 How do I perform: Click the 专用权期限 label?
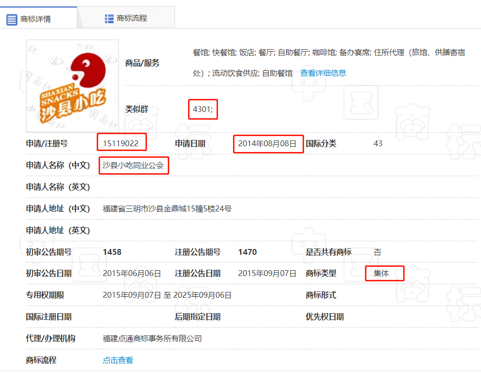(45, 295)
